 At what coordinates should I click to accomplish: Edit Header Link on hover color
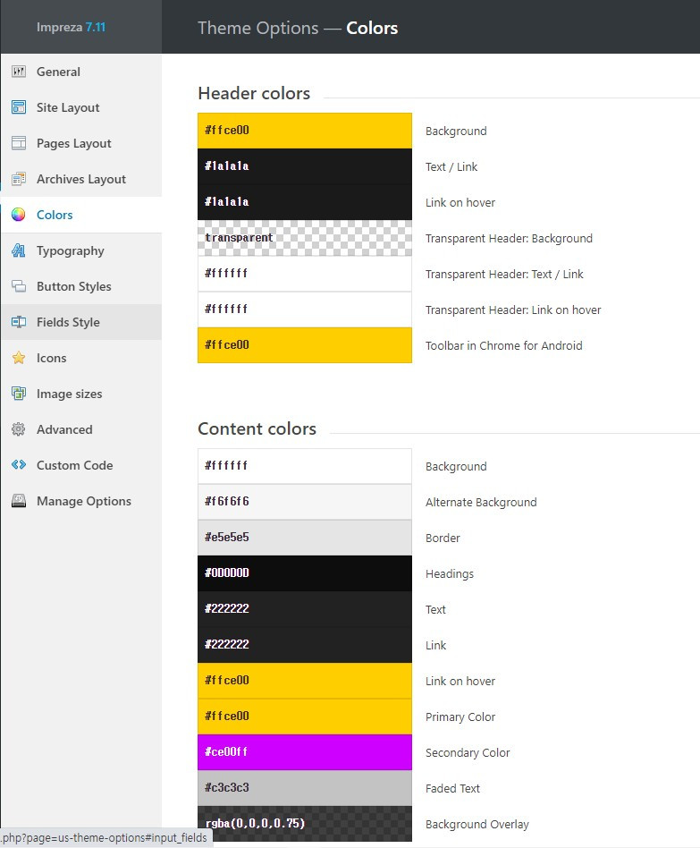305,202
